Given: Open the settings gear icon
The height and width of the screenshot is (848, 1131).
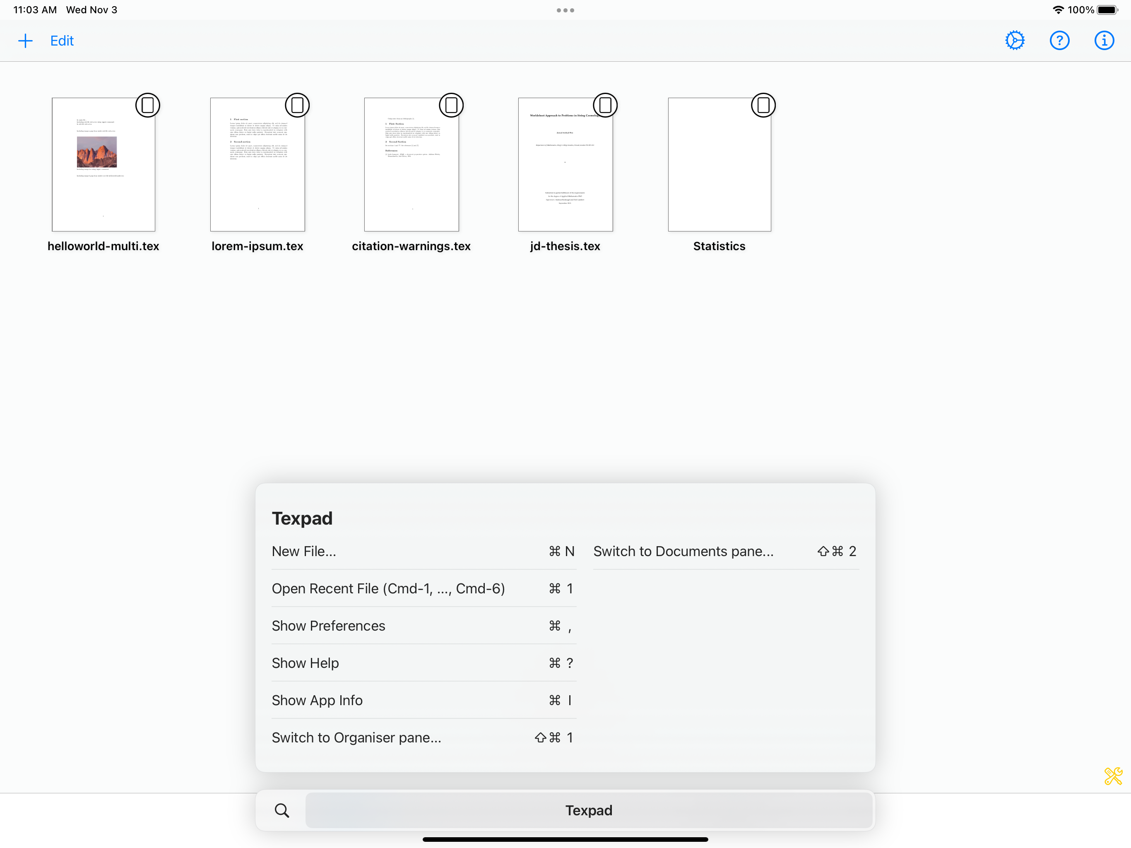Looking at the screenshot, I should coord(1014,41).
